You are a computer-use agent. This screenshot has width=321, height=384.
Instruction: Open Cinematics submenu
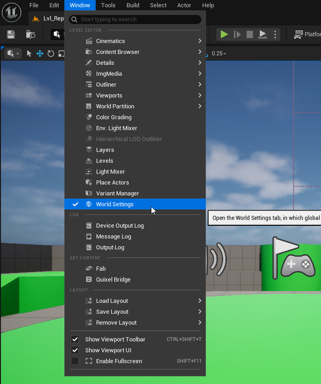point(135,41)
